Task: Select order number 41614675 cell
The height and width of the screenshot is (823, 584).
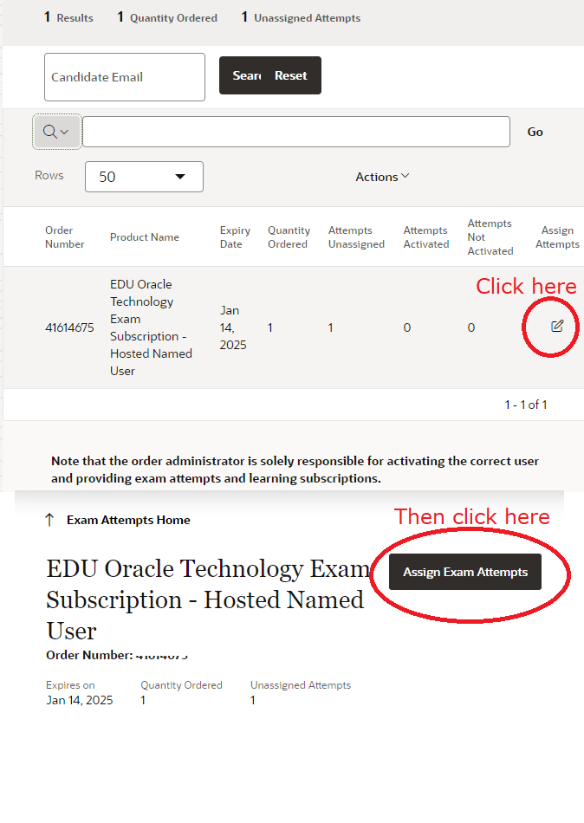Action: tap(69, 327)
